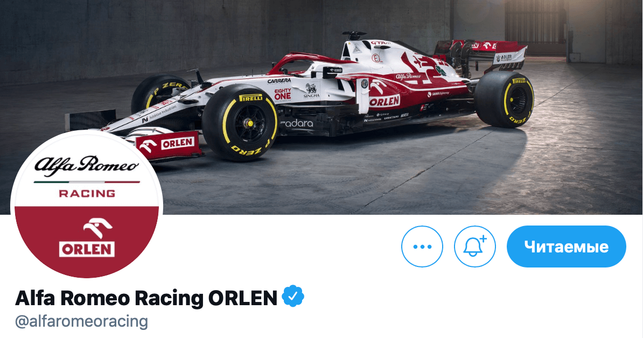Click the CARRERA sponsor logo on the car
The image size is (643, 338).
click(279, 81)
